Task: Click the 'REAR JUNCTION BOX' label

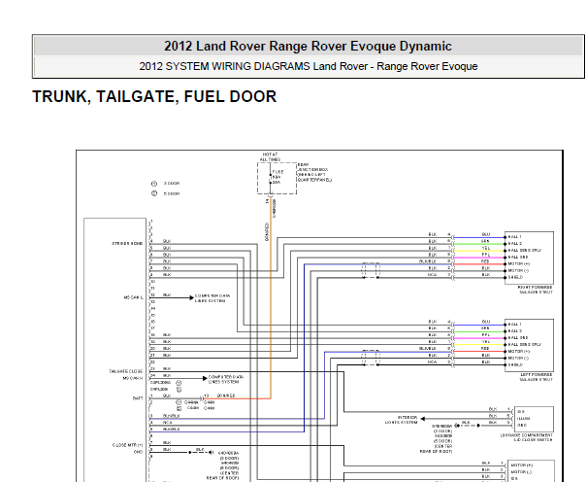Action: pos(314,172)
